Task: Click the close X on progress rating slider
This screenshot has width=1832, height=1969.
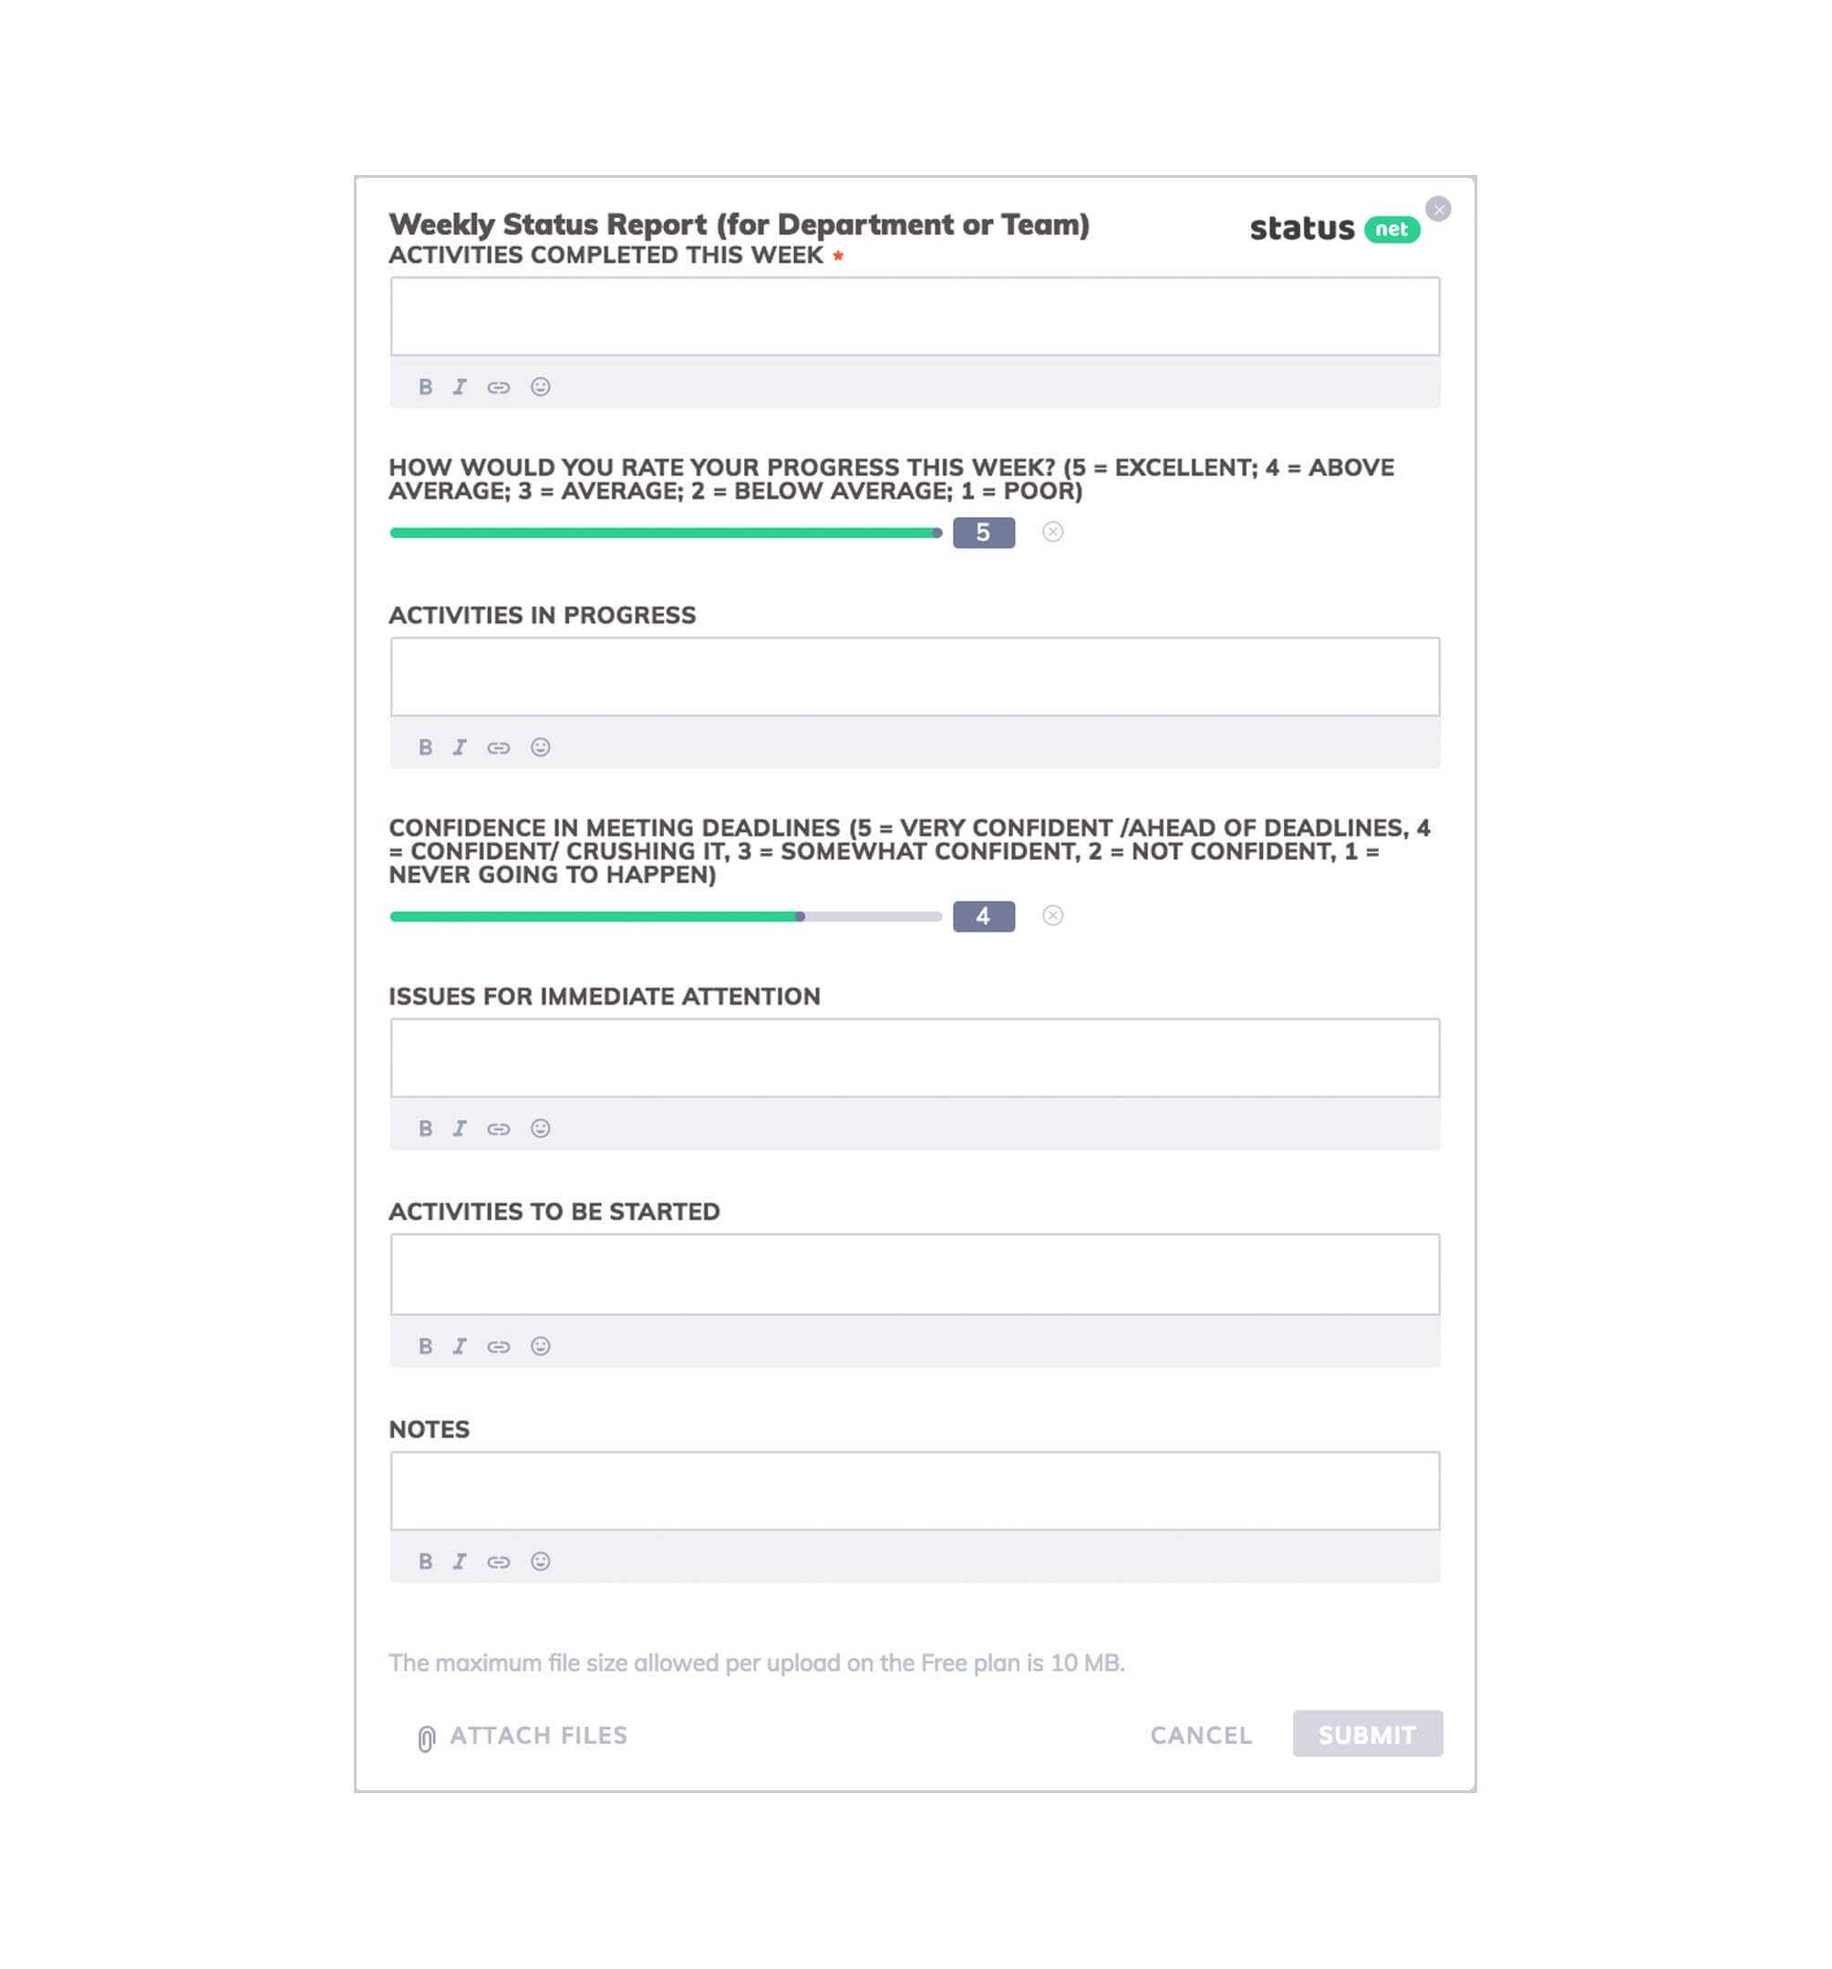Action: coord(1055,531)
